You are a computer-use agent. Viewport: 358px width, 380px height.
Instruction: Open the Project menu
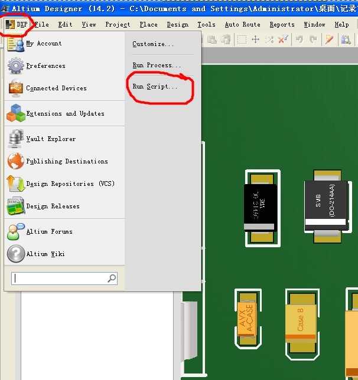(118, 24)
